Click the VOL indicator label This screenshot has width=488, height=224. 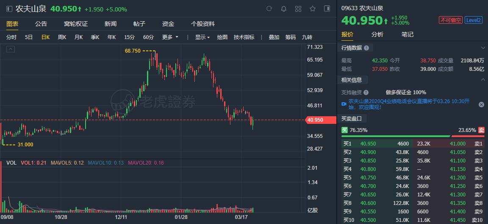click(x=11, y=162)
